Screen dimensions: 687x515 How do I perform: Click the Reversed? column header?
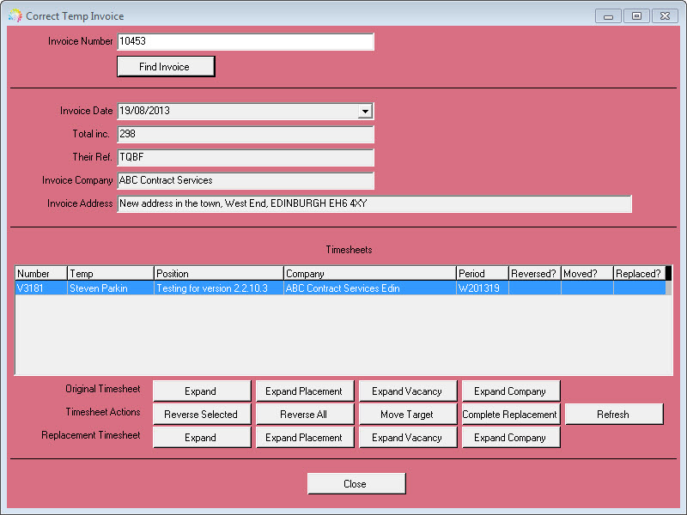click(535, 273)
